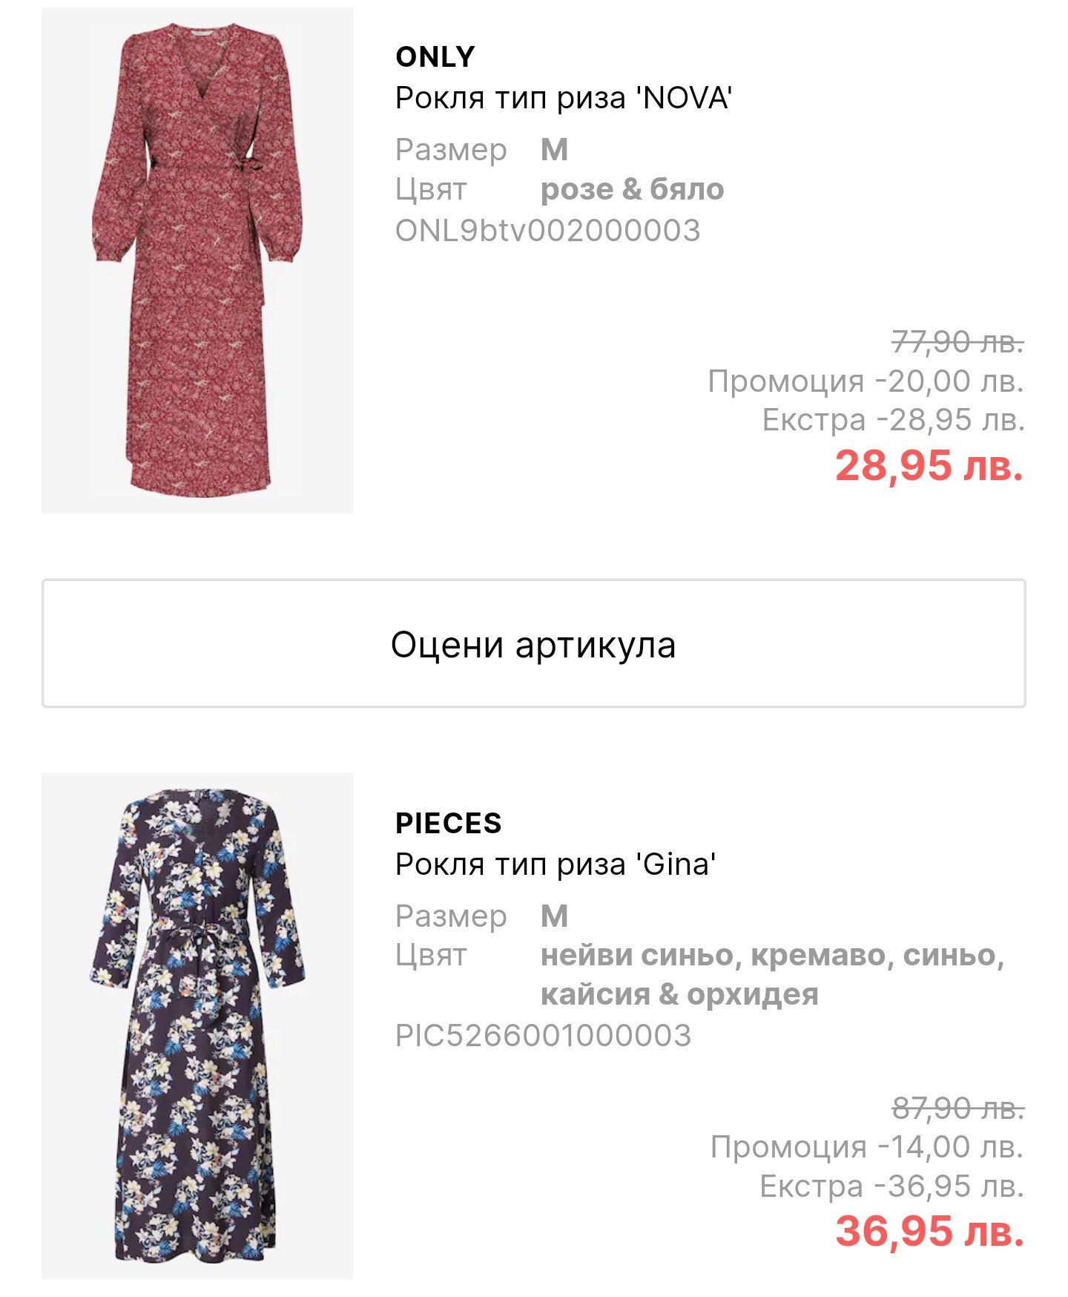1068x1297 pixels.
Task: Click the ONLY brand name
Action: 435,57
